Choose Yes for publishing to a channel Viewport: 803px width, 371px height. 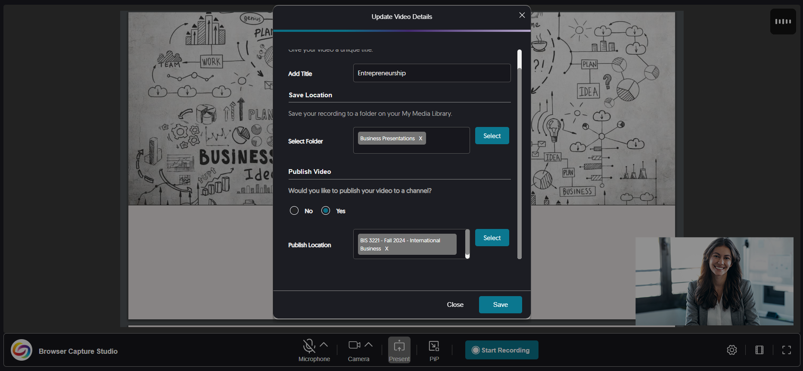[x=326, y=210]
